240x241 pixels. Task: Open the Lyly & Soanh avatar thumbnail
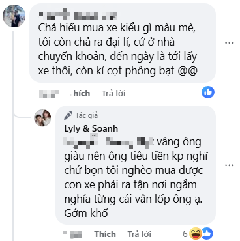(x=42, y=118)
